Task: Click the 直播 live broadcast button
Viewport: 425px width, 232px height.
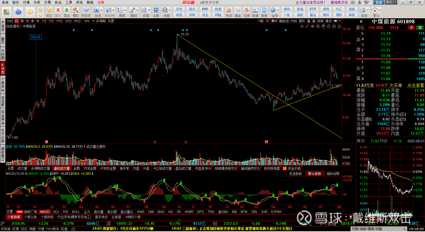Action: (x=379, y=2)
